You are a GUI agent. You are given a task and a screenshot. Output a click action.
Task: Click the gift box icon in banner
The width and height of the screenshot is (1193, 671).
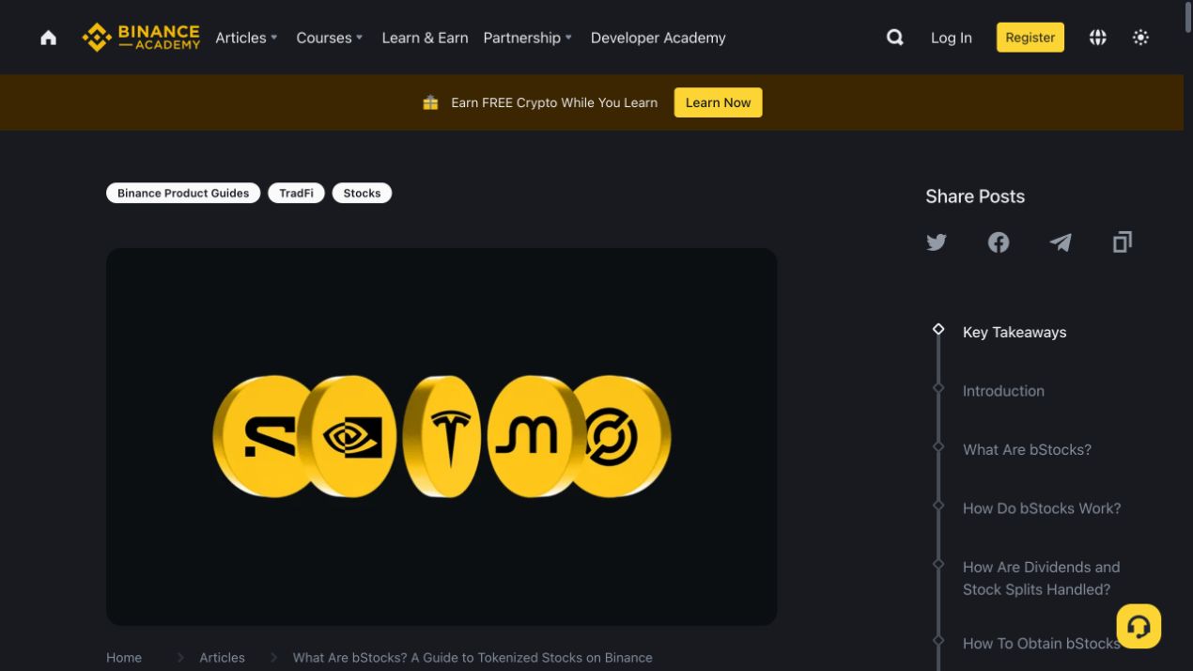pyautogui.click(x=430, y=102)
